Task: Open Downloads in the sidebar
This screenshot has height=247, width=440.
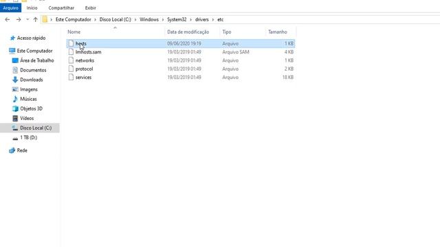Action: (32, 80)
